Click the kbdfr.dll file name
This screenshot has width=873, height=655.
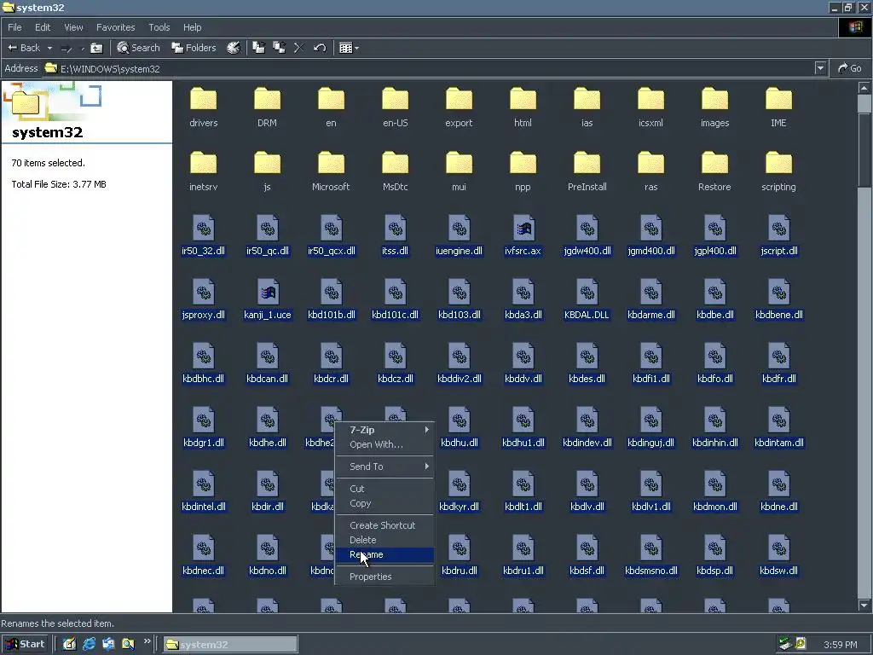pyautogui.click(x=778, y=379)
